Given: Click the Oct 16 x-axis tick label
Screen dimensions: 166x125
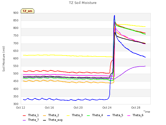Looking at the screenshot, I should tap(49, 108).
